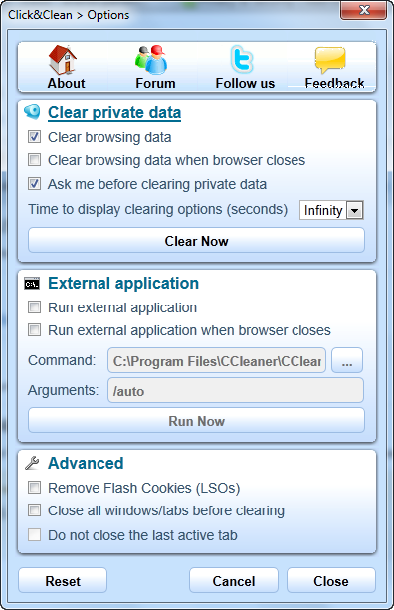Enable Clear browsing data when browser closes
The image size is (394, 610).
[x=34, y=160]
